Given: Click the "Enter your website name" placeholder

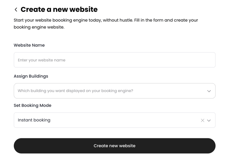Looking at the screenshot, I should pos(42,60).
